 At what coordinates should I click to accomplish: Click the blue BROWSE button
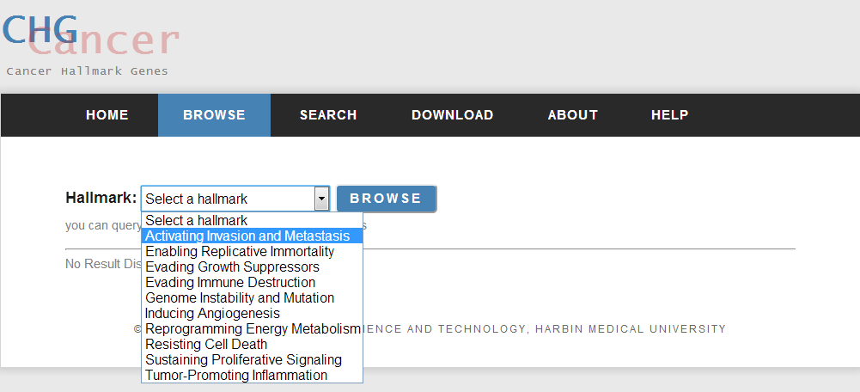(387, 199)
